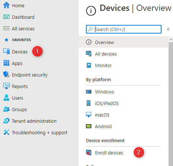Click the info icon beside Devices title

point(91,11)
